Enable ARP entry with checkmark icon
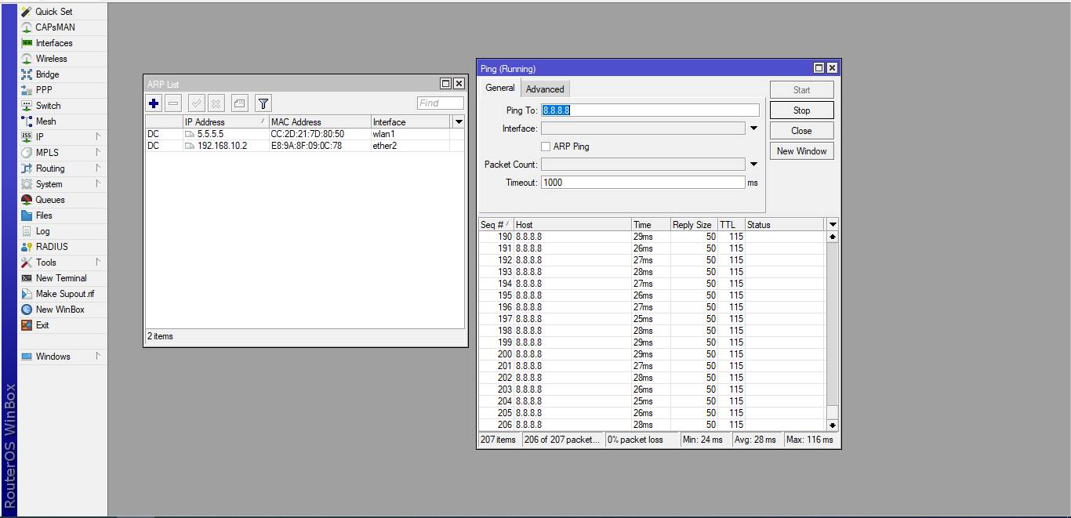This screenshot has width=1071, height=518. pyautogui.click(x=197, y=103)
